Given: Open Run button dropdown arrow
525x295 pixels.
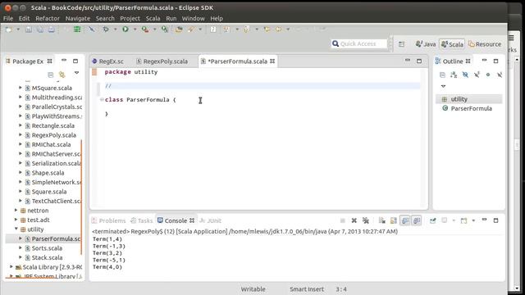Looking at the screenshot, I should [x=135, y=29].
